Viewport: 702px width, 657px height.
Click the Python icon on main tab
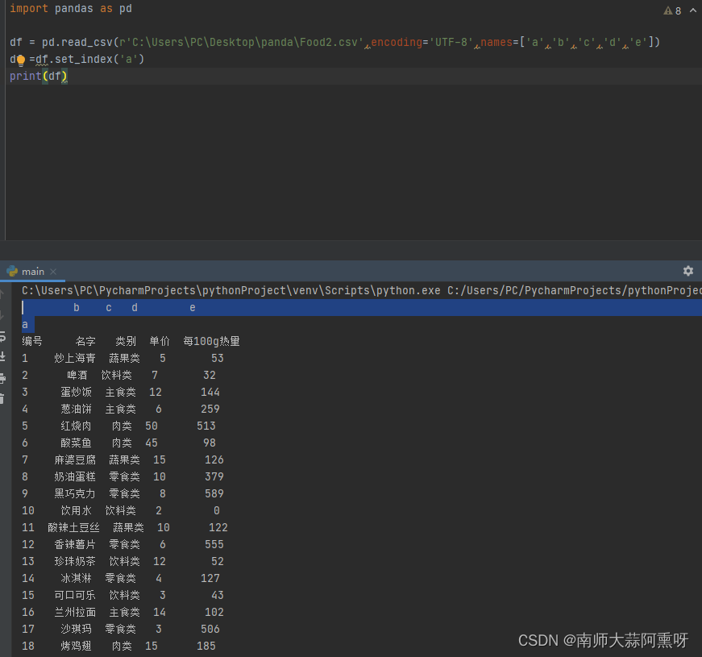pos(12,271)
